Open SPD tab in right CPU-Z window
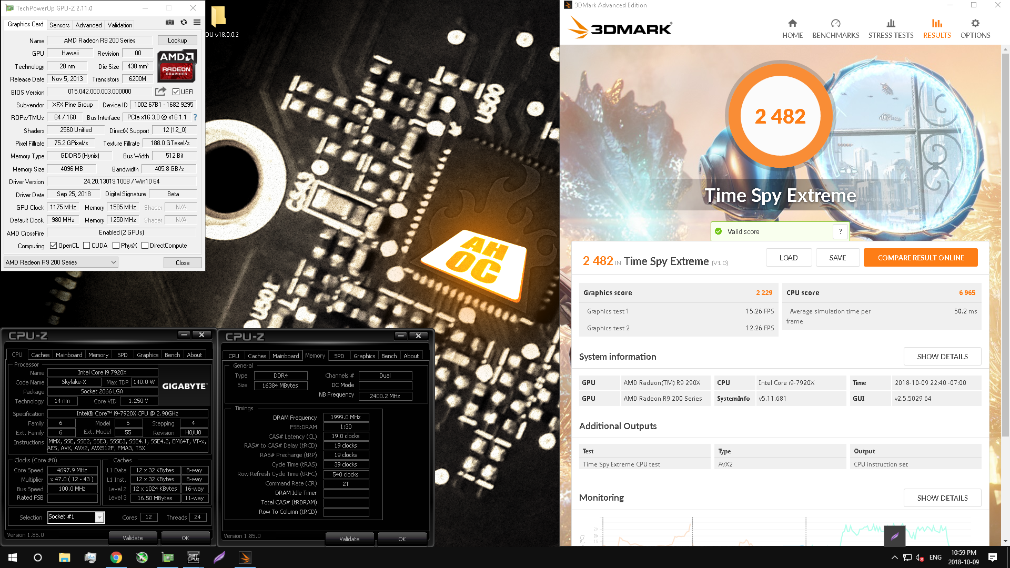Image resolution: width=1010 pixels, height=568 pixels. pos(339,356)
